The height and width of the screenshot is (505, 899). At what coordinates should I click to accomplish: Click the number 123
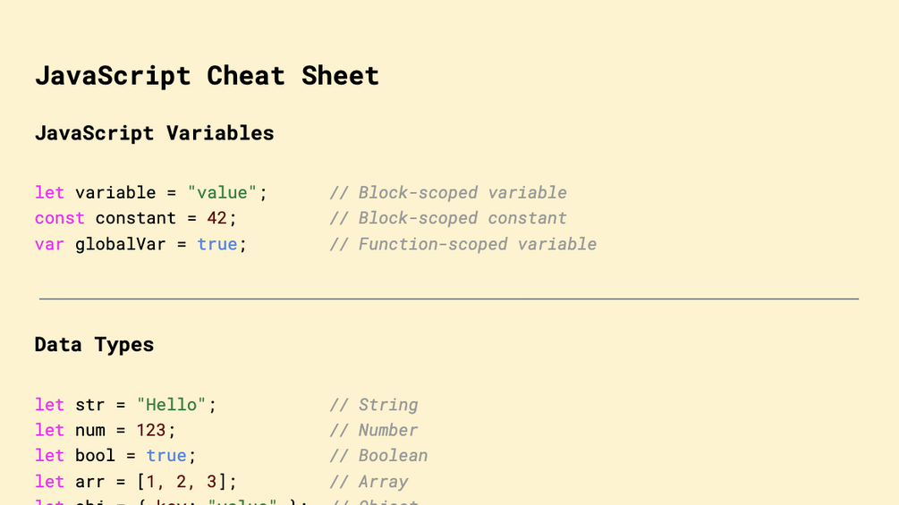click(151, 430)
